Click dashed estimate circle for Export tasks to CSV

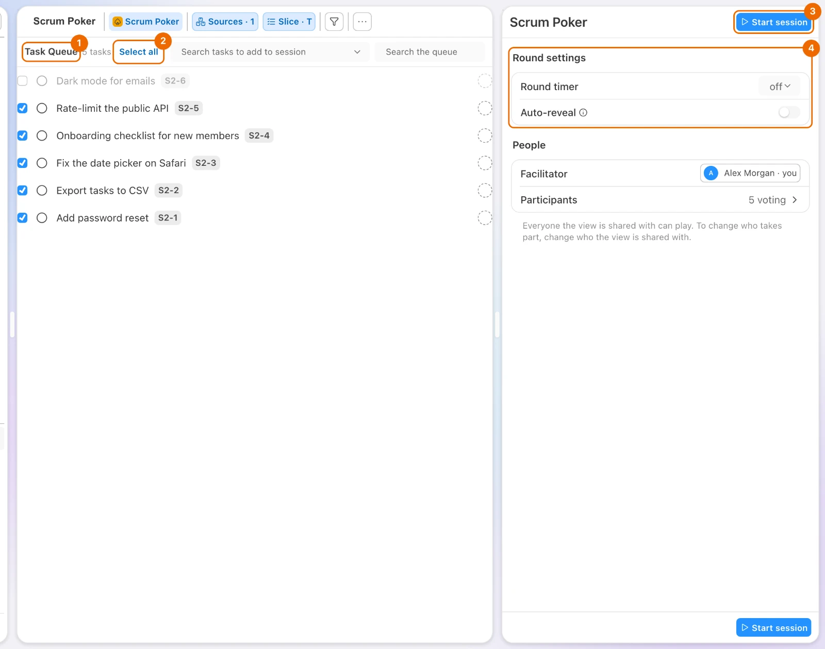[485, 190]
